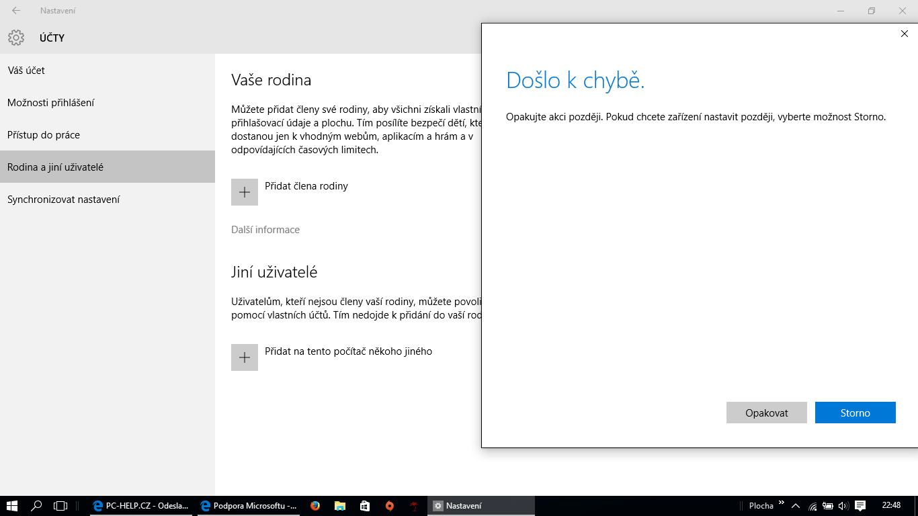Screen dimensions: 918x516
Task: Open the 'Další informace' link
Action: coord(265,230)
